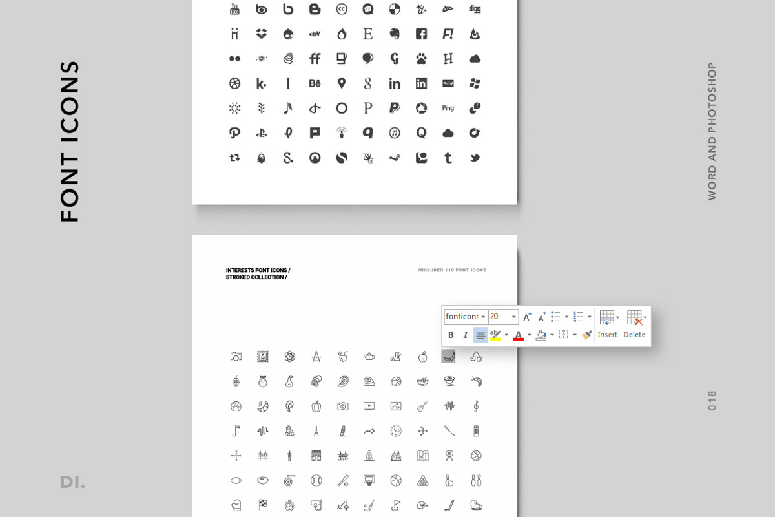Screen dimensions: 775x517
Task: Select the guitar stroked icon
Action: (422, 406)
